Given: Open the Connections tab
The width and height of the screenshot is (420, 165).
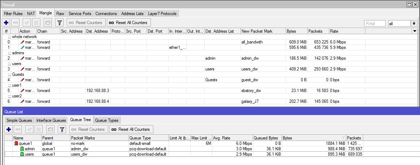Looking at the screenshot, I should point(106,14).
